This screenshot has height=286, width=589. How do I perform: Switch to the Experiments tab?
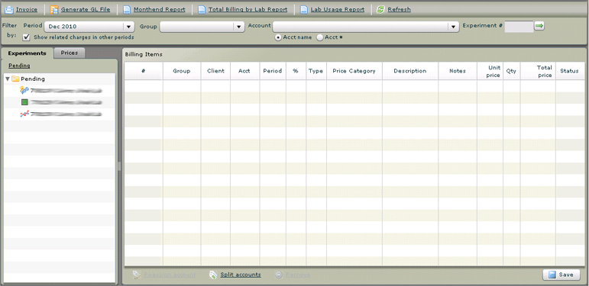[27, 53]
